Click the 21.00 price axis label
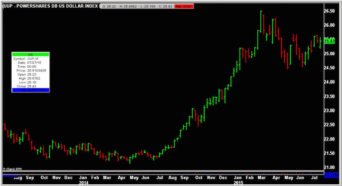Viewport: 342px width, 186px height. point(330,167)
